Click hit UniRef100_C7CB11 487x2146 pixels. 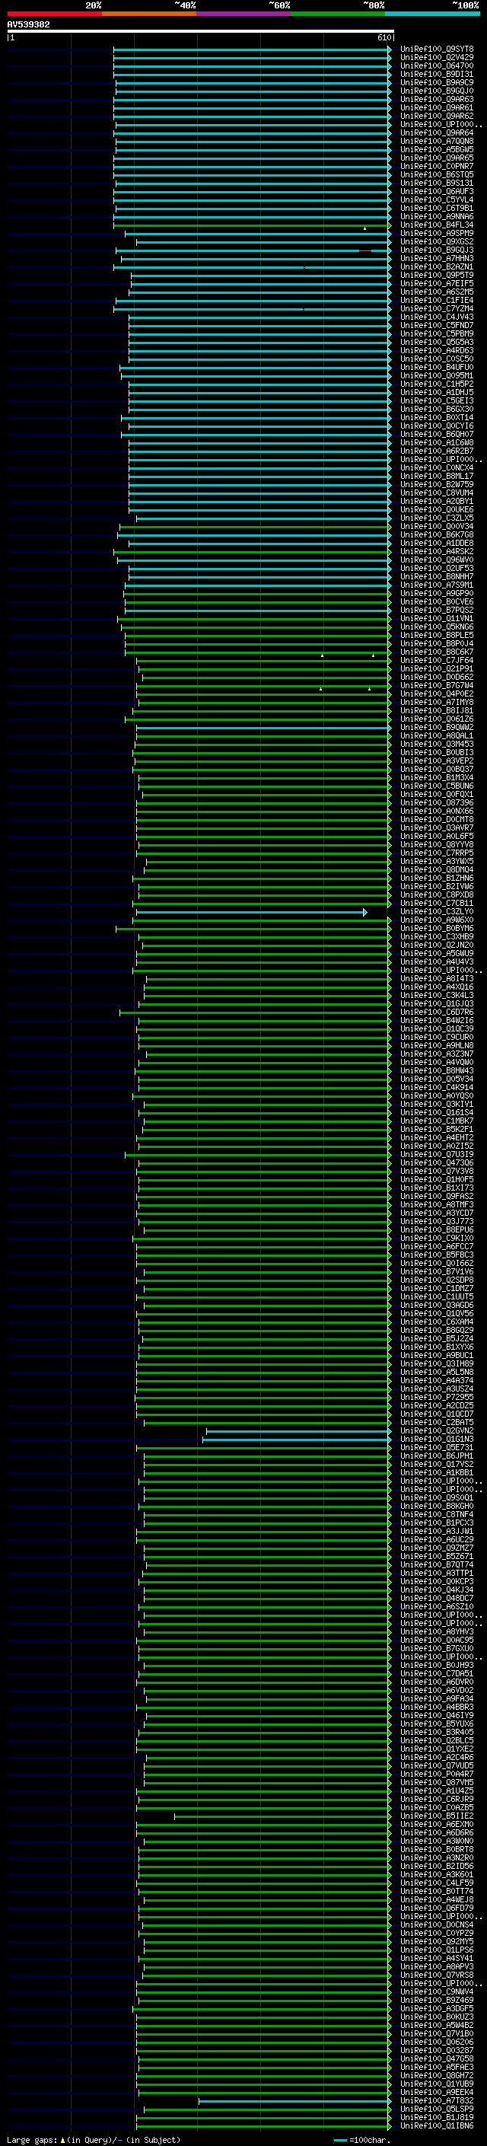437,904
